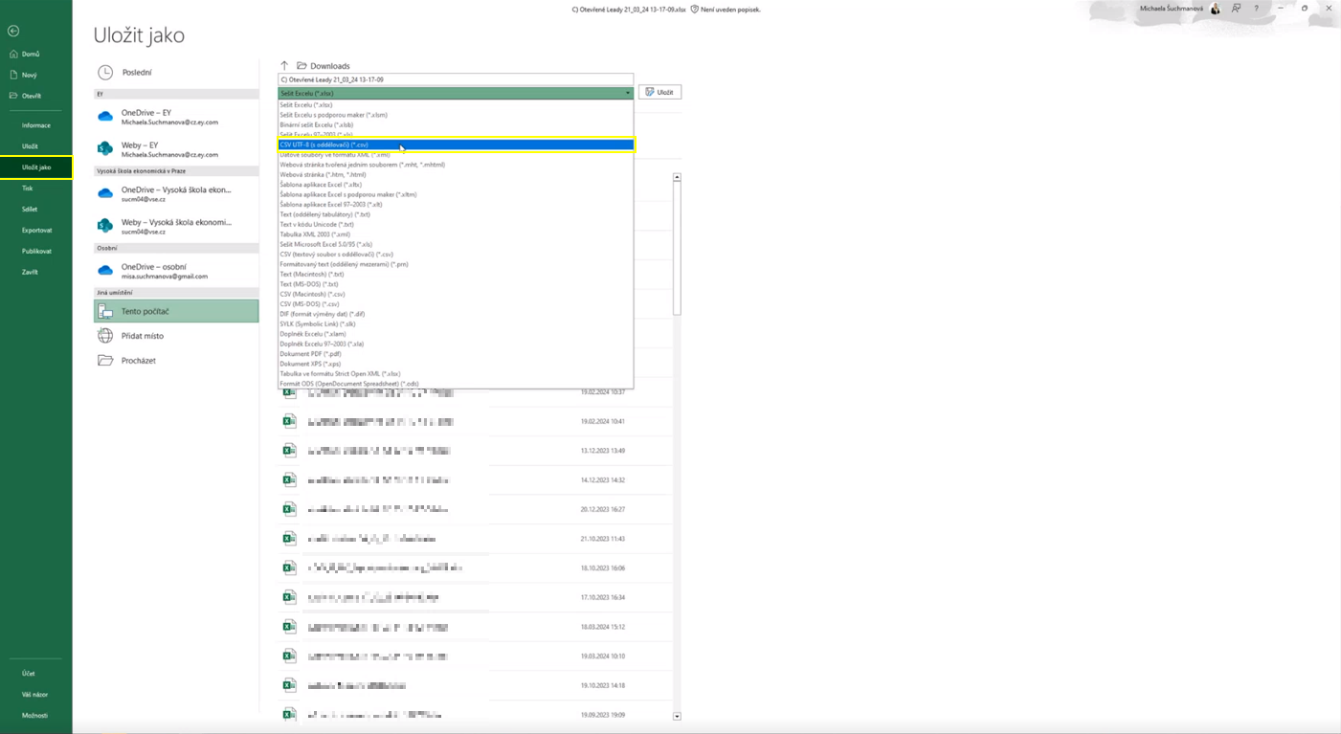The height and width of the screenshot is (734, 1341).
Task: Click the clock icon next to Poslední
Action: [105, 73]
